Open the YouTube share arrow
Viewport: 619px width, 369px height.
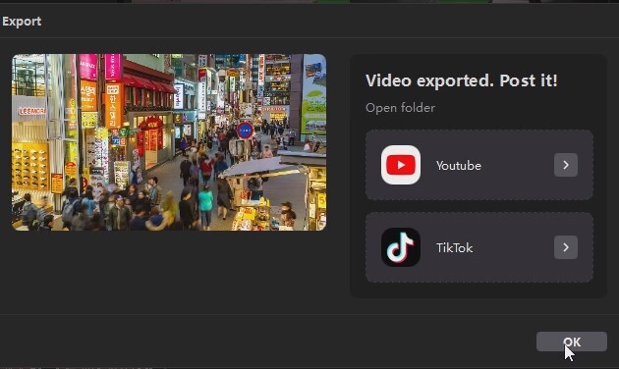coord(566,165)
